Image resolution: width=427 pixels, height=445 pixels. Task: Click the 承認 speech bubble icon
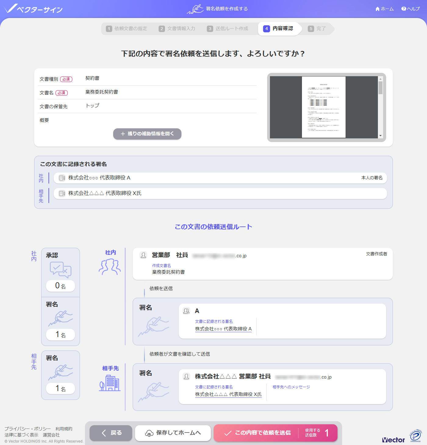tap(60, 270)
